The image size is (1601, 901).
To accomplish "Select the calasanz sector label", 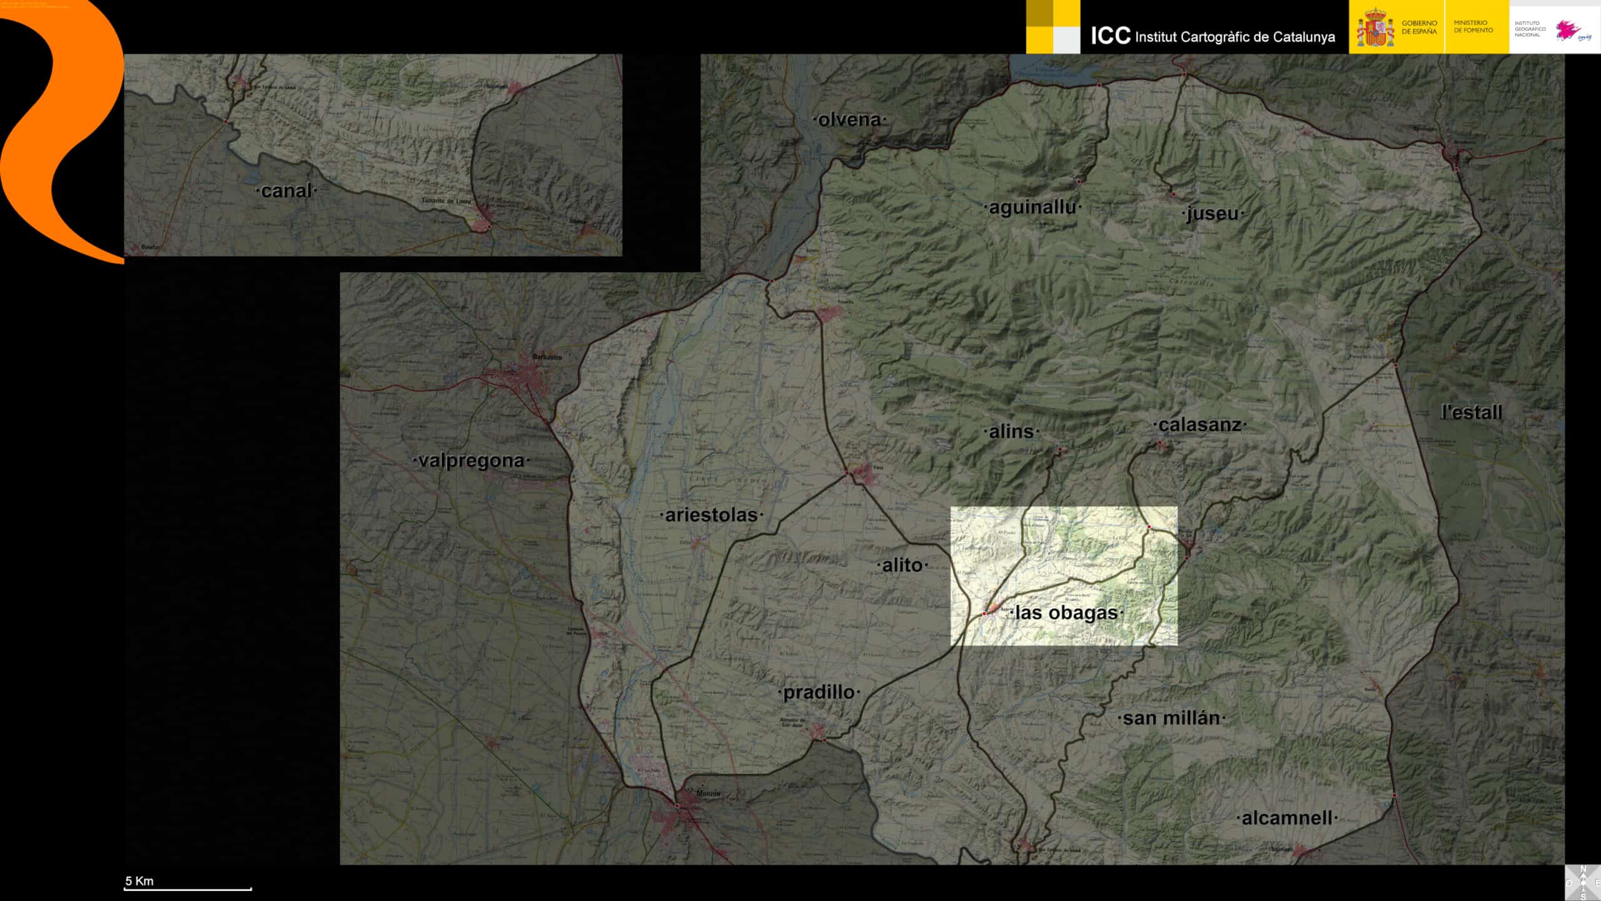I will [x=1199, y=425].
